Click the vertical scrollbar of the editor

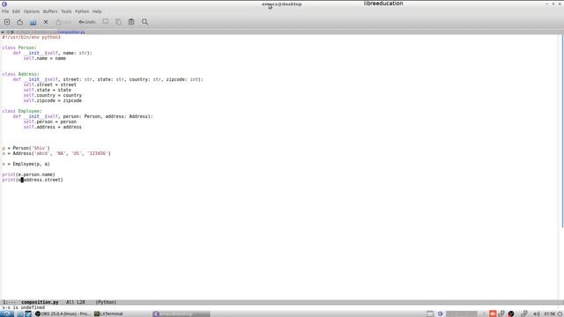562,131
